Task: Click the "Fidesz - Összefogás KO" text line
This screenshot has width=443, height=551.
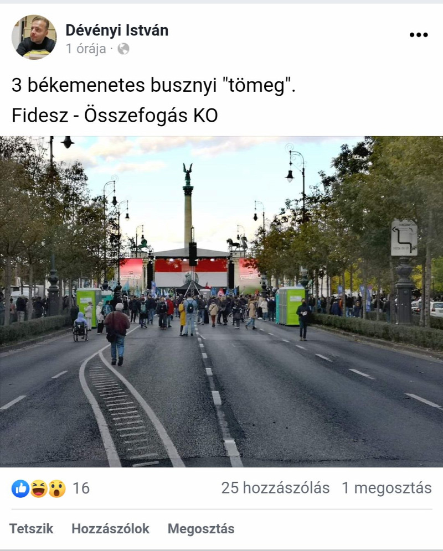Action: click(115, 116)
